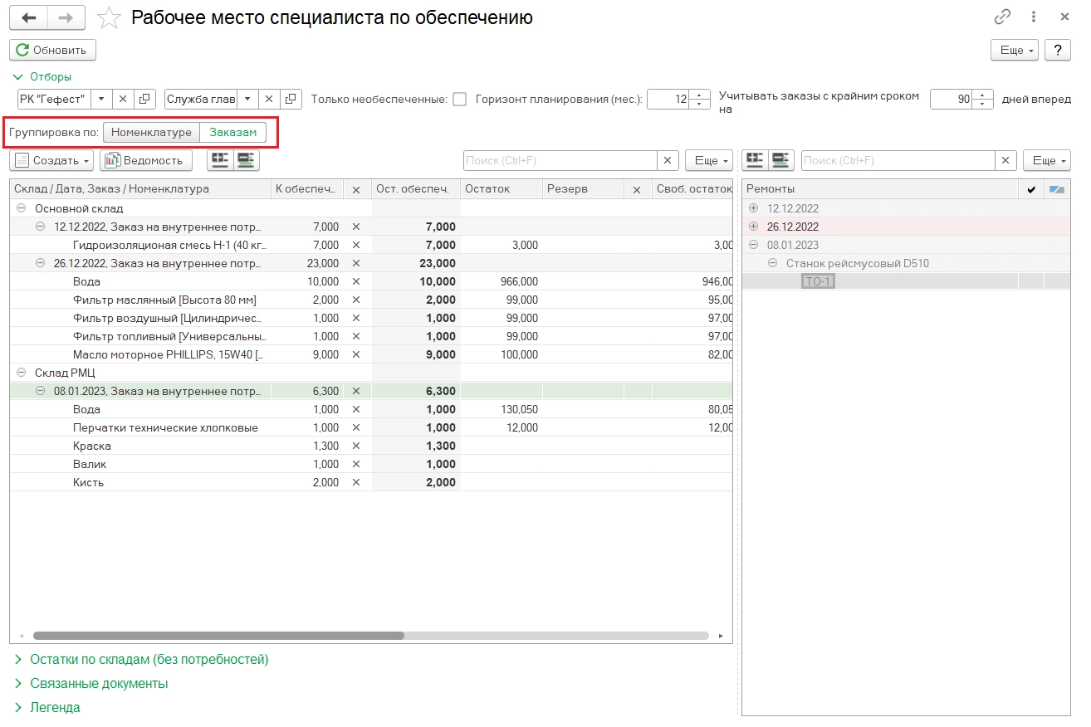Open help with question mark button
Viewport: 1091px width, 727px height.
(1057, 50)
